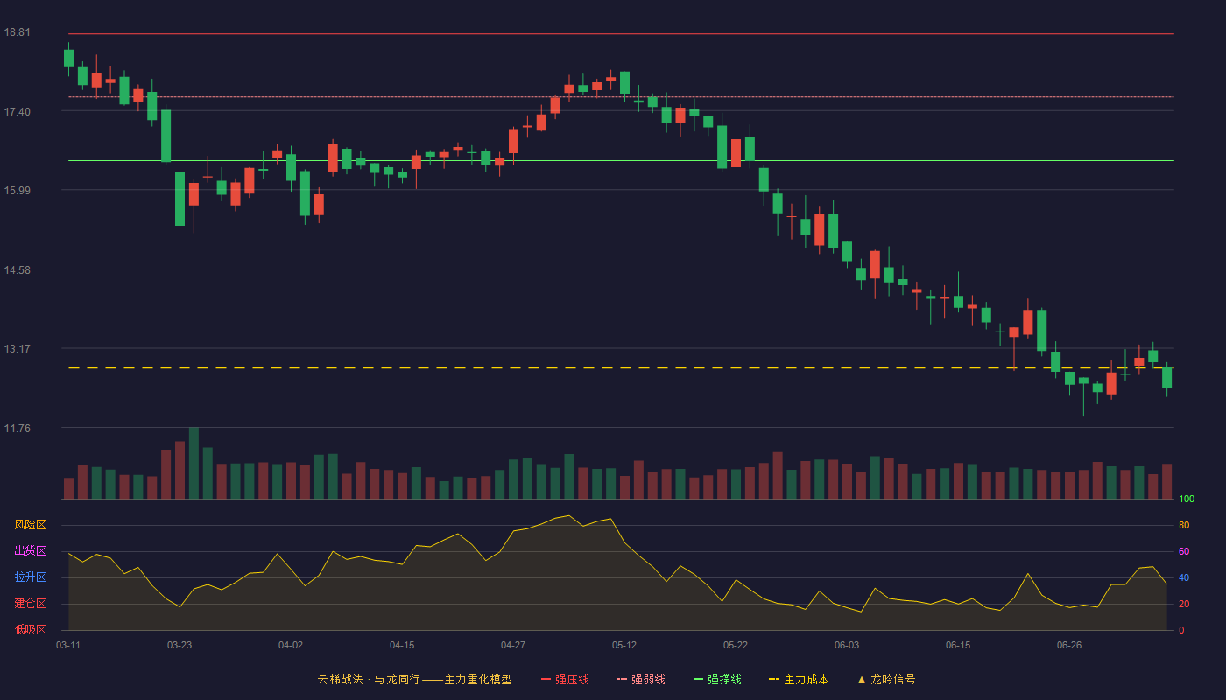Click the tallest green volume bar
Viewport: 1226px width, 700px height.
pos(194,463)
